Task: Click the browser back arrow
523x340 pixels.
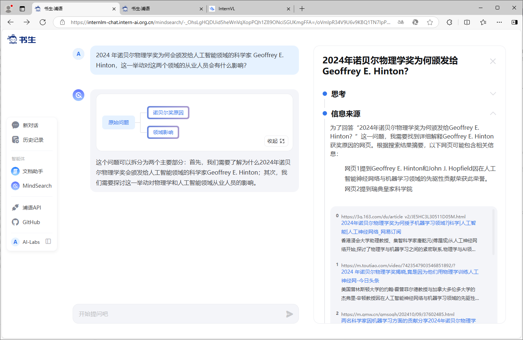Action: coord(11,22)
